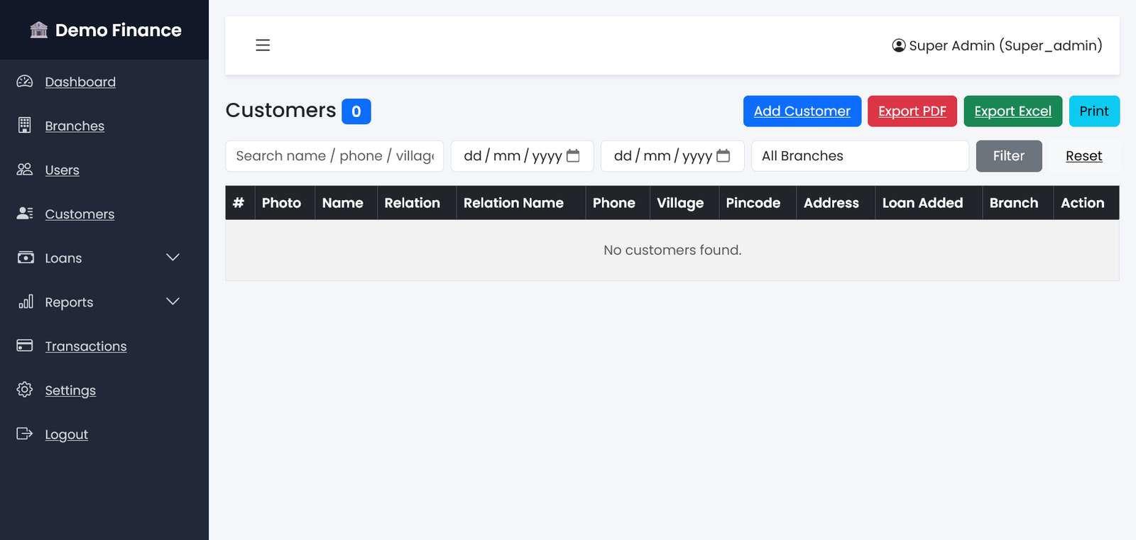Click the Customers page heading

pos(280,110)
